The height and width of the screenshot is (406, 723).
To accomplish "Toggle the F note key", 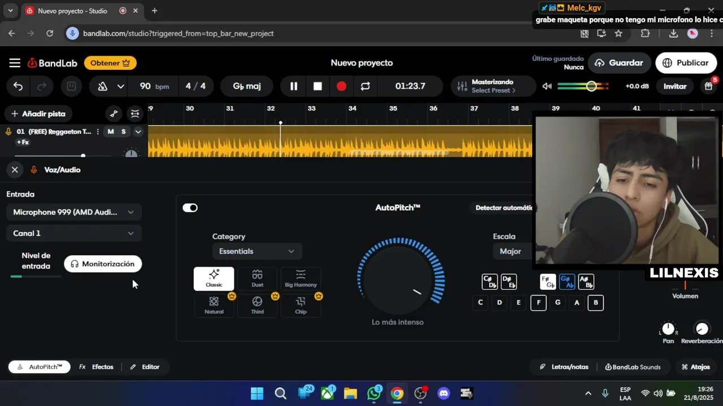I will point(538,303).
